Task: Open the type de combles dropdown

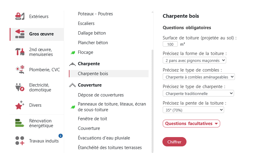Action: click(x=199, y=77)
